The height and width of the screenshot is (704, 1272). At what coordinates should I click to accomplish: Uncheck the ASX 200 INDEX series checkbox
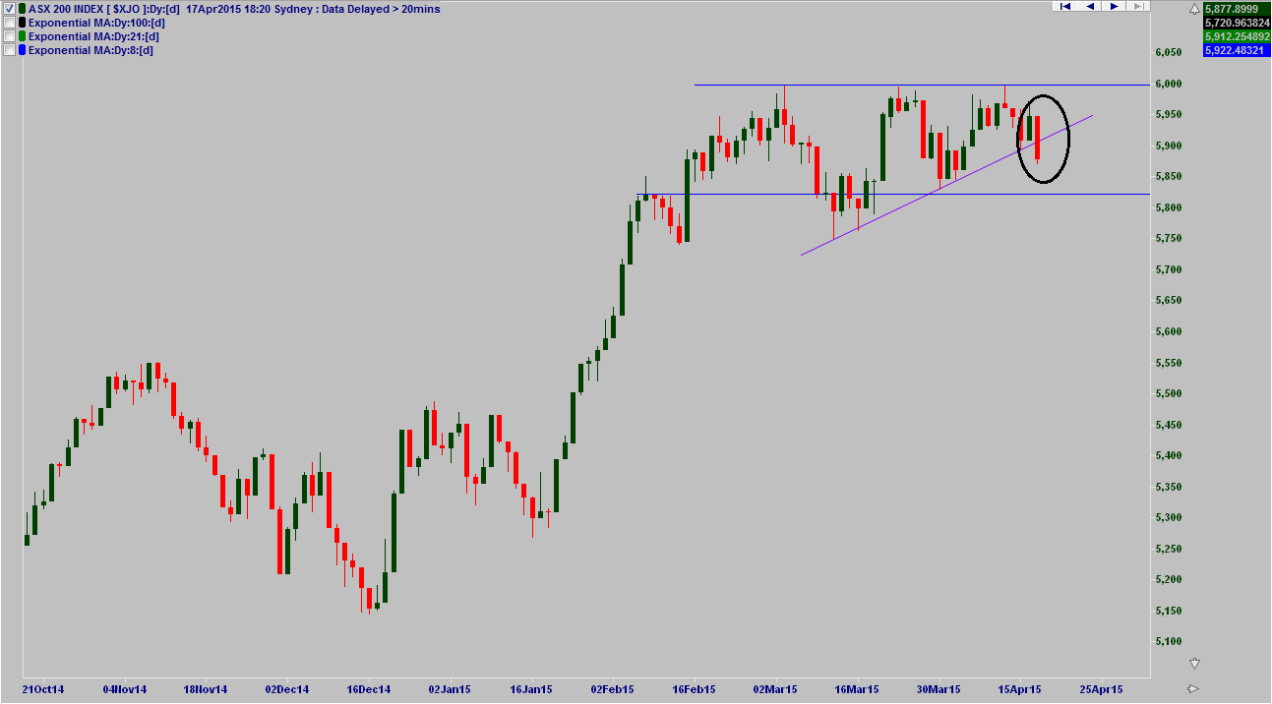pyautogui.click(x=9, y=9)
